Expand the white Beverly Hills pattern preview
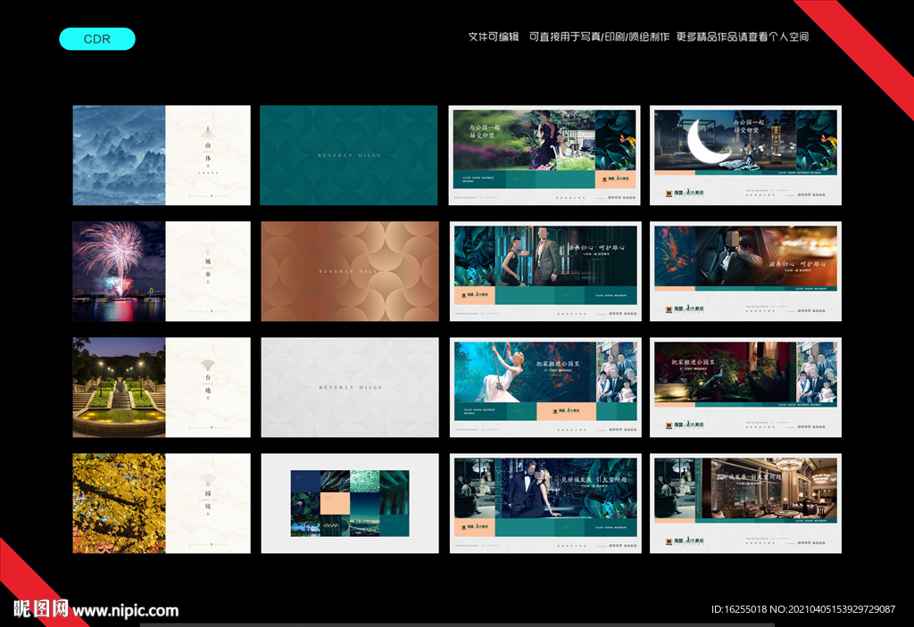 coord(348,387)
